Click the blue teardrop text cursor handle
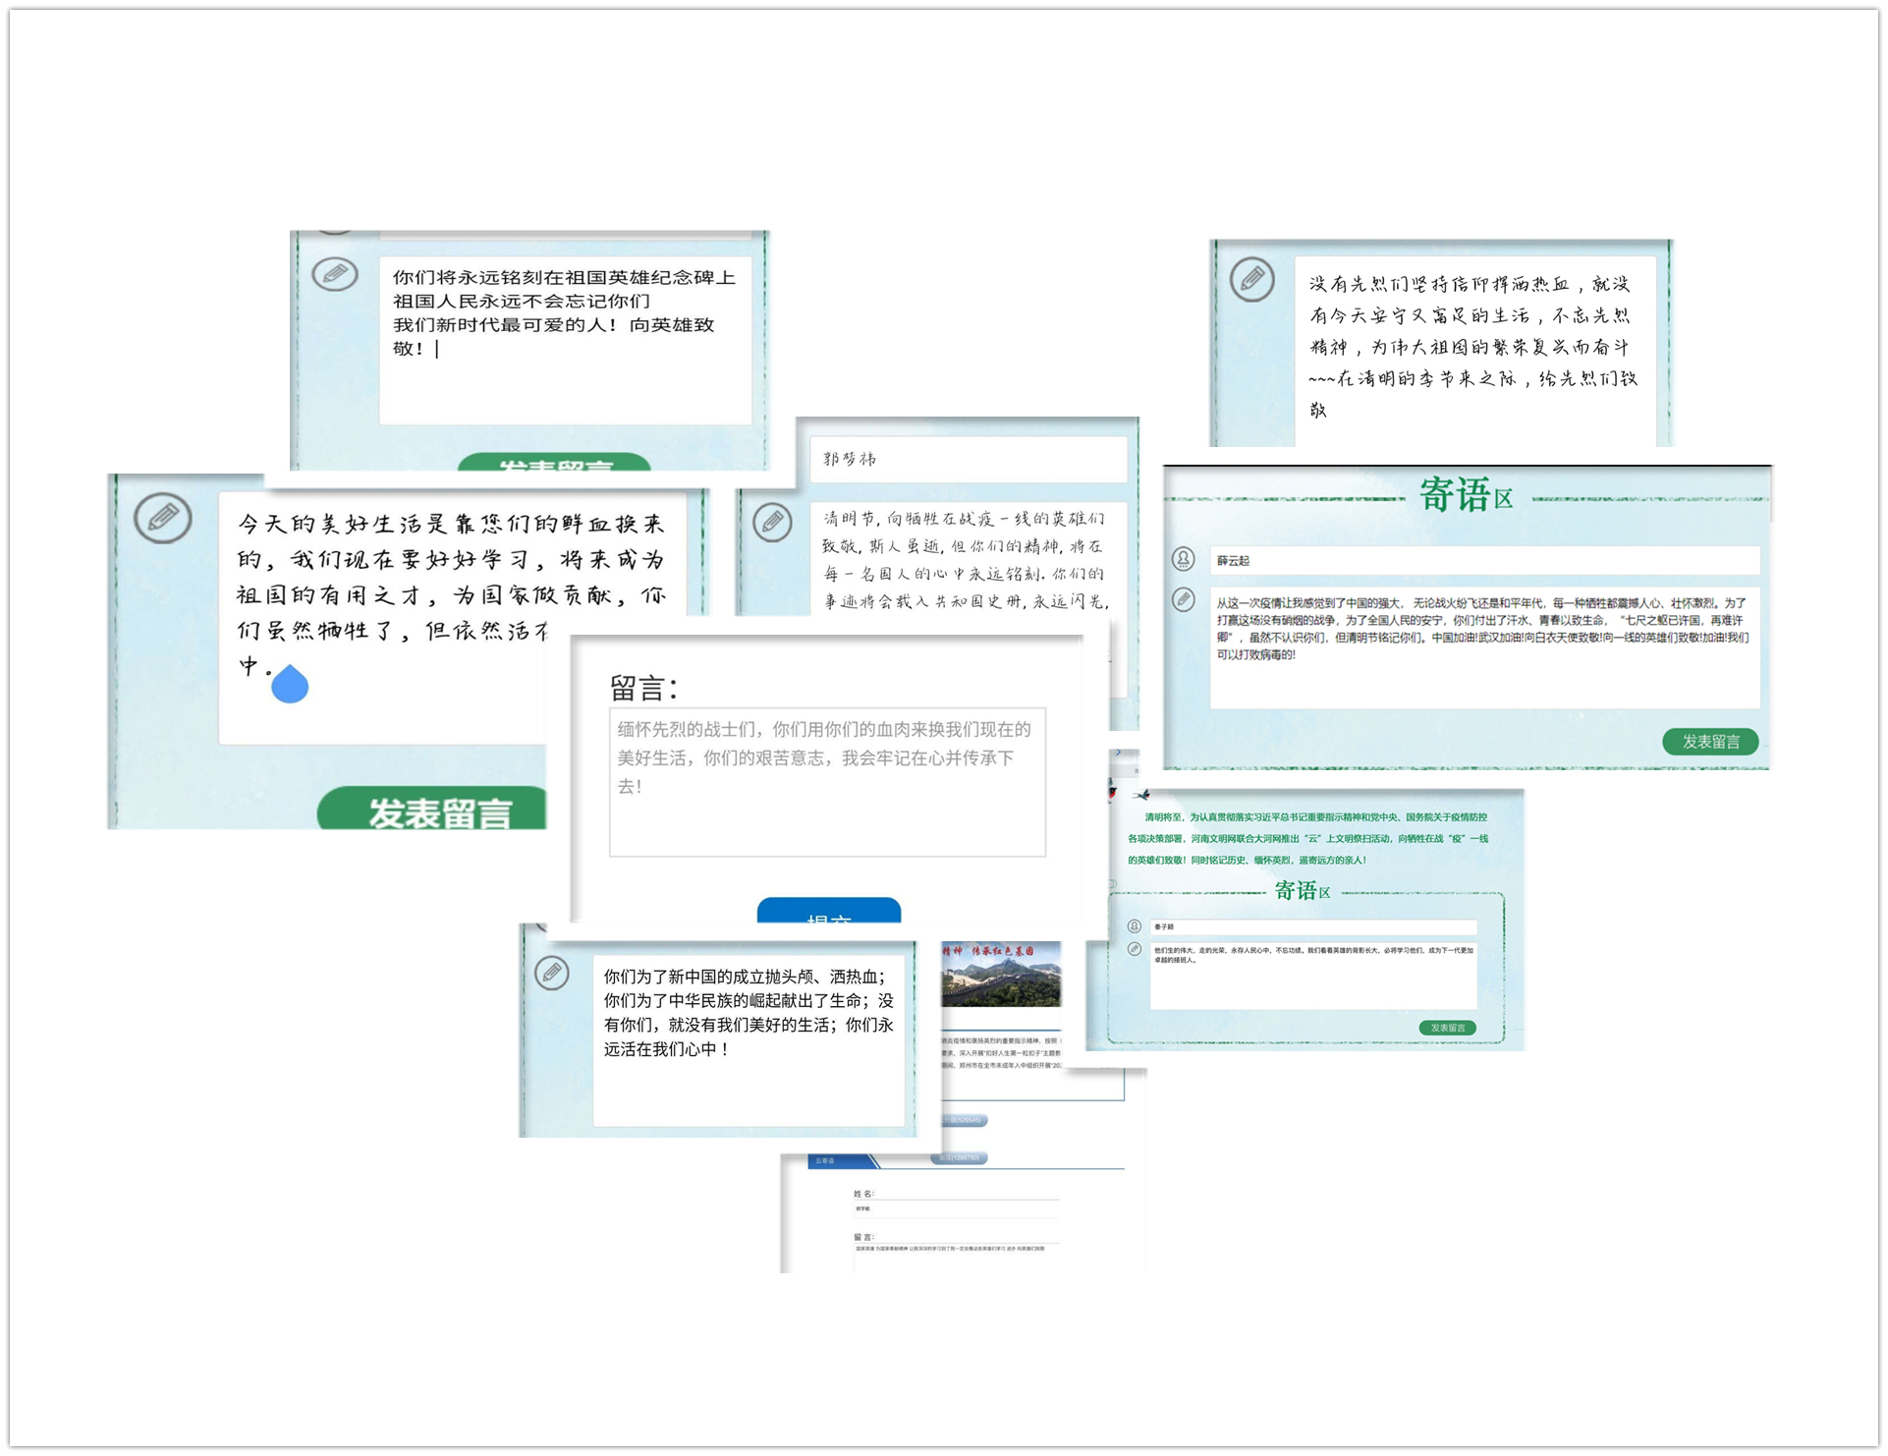1888x1456 pixels. [x=290, y=685]
